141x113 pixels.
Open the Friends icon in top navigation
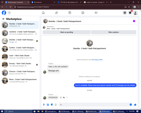click(x=56, y=13)
